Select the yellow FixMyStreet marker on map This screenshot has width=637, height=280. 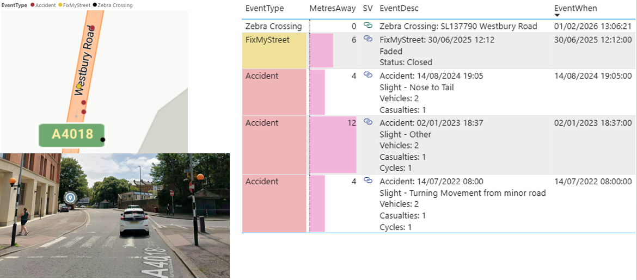(79, 86)
